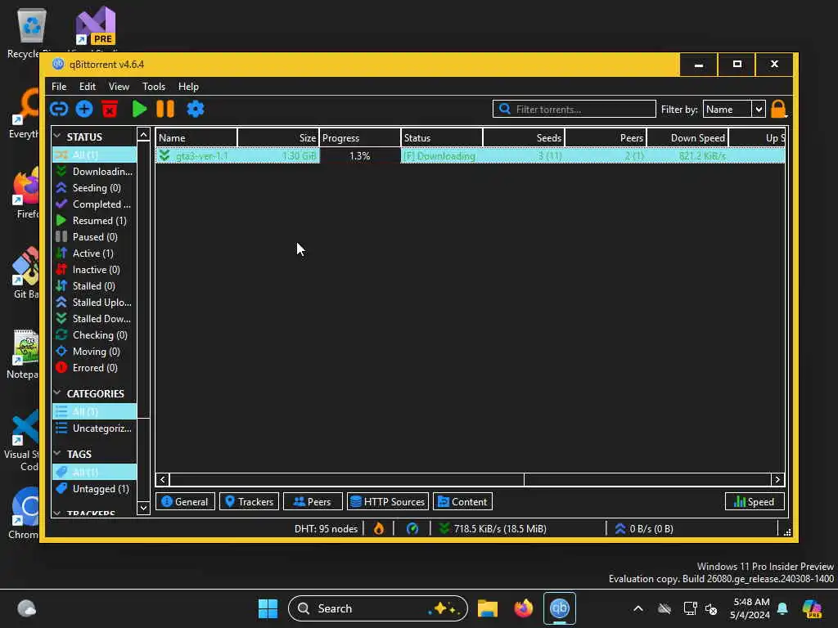The width and height of the screenshot is (838, 628).
Task: Select the Downloading status filter
Action: pos(94,172)
